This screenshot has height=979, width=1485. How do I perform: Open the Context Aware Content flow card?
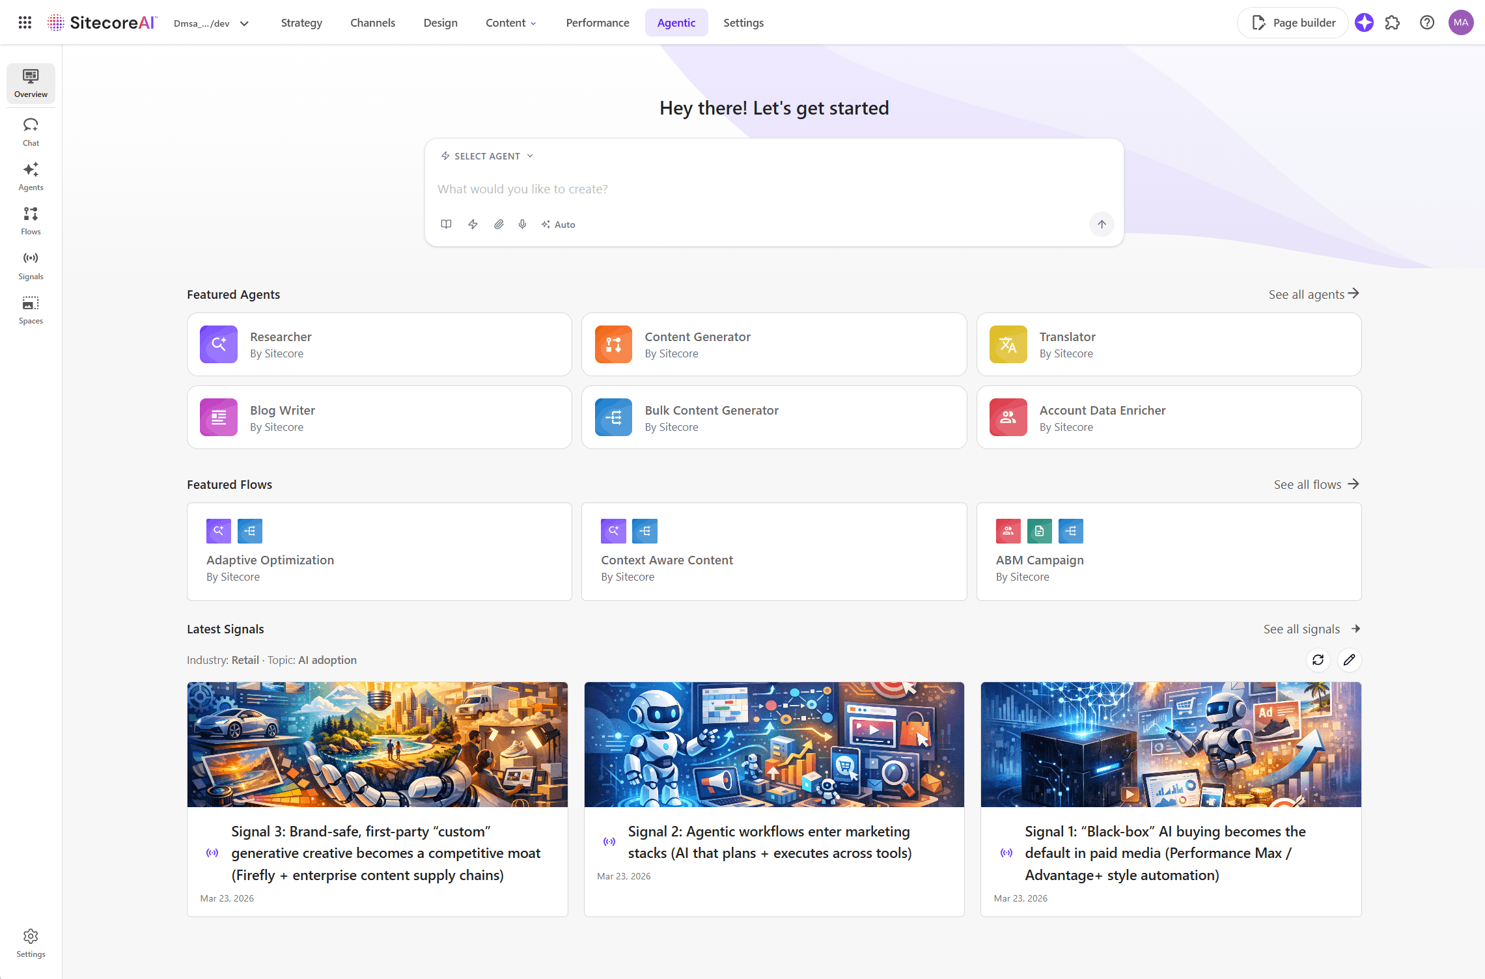click(x=773, y=551)
